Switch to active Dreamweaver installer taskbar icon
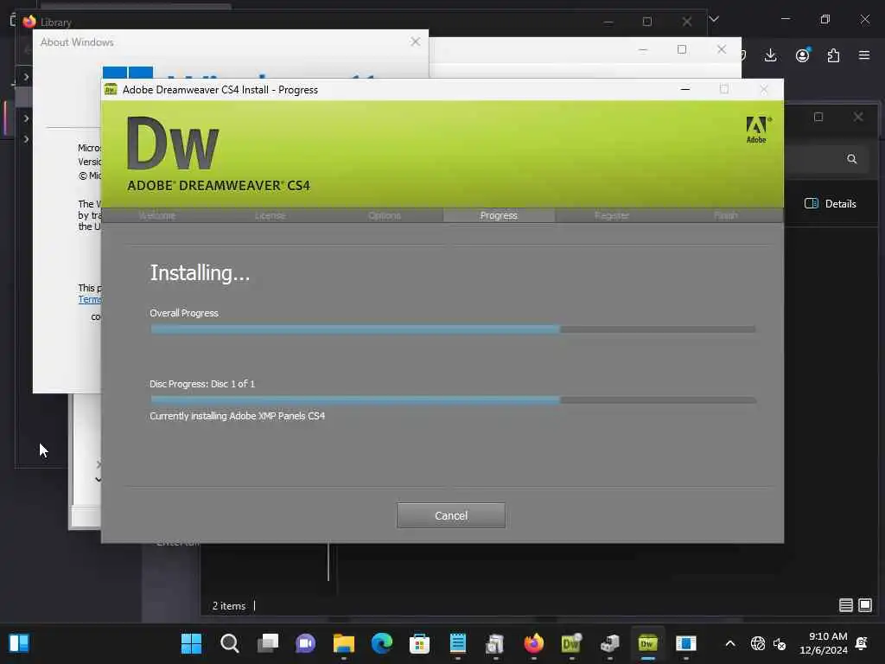The image size is (885, 664). coord(647,643)
